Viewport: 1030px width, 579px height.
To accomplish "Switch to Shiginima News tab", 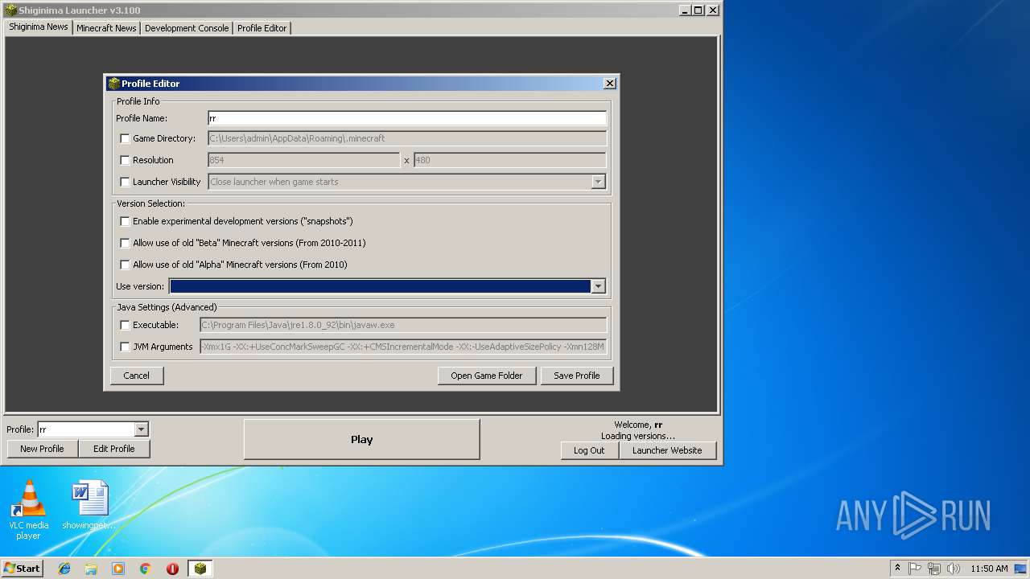I will tap(39, 27).
